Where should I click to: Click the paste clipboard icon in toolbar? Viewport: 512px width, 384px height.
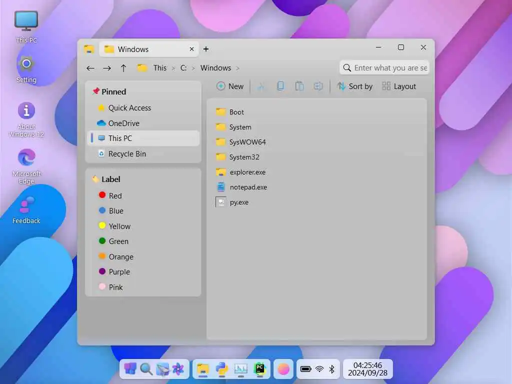(x=299, y=86)
